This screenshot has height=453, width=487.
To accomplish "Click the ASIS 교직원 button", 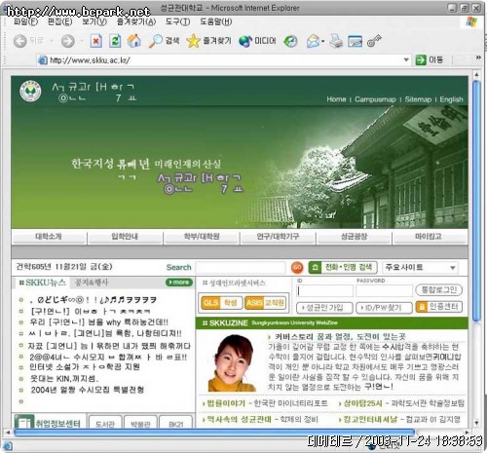I will [x=265, y=303].
